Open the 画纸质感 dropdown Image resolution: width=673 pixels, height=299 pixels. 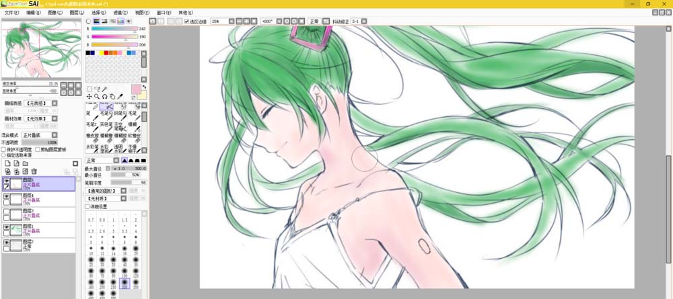pos(55,103)
